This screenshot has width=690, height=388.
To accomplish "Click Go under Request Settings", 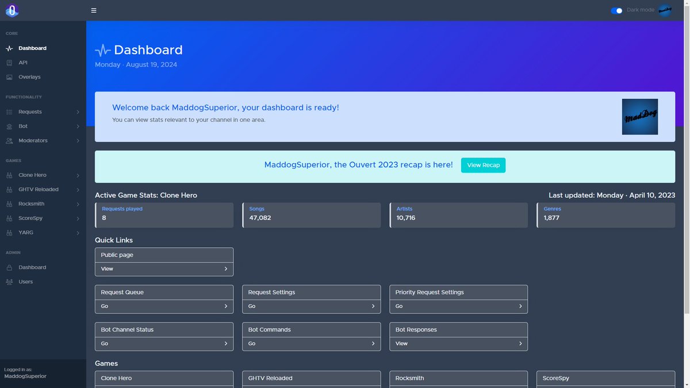I will click(x=311, y=306).
